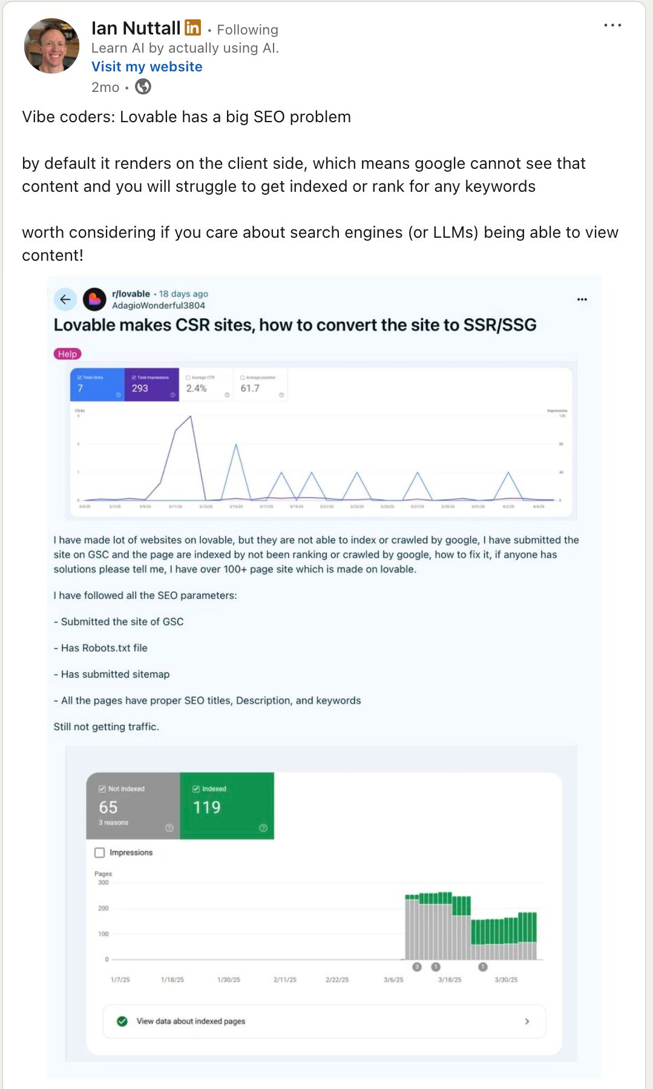Click Ian Nuttall's profile photo

(51, 46)
